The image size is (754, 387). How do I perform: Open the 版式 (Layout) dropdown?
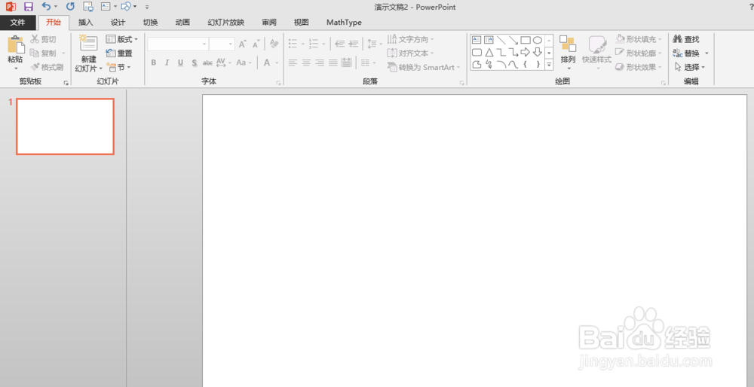click(121, 39)
